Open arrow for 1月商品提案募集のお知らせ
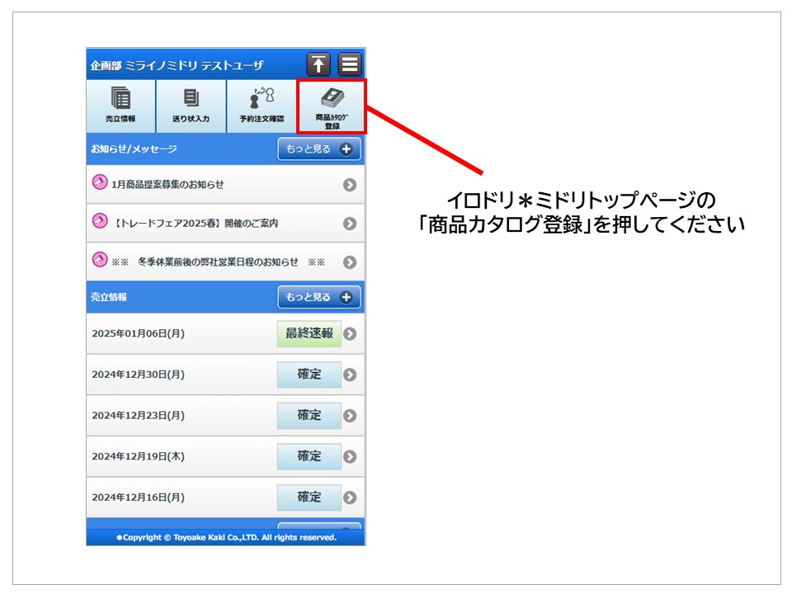The image size is (792, 594). 350,185
